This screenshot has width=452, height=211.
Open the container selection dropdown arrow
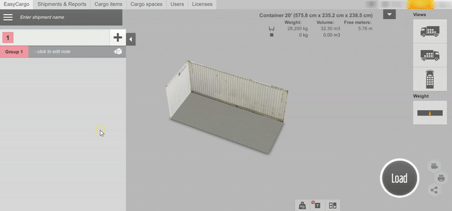389,15
